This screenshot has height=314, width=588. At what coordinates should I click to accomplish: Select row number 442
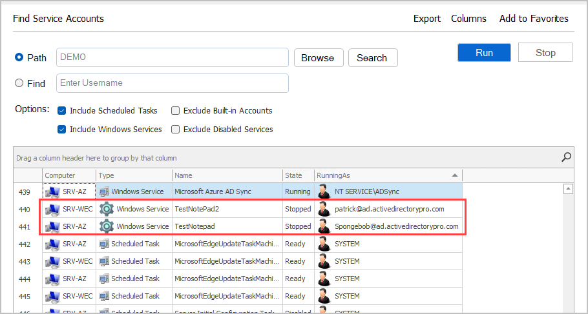(x=25, y=244)
